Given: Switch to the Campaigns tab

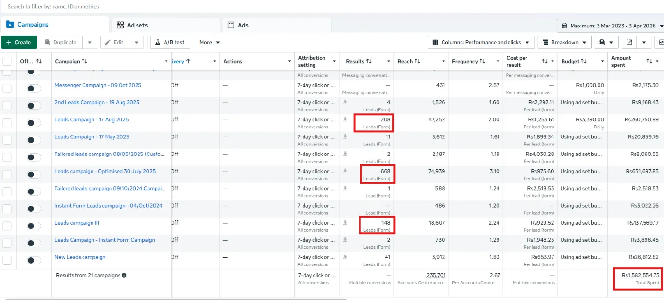Looking at the screenshot, I should coord(55,25).
